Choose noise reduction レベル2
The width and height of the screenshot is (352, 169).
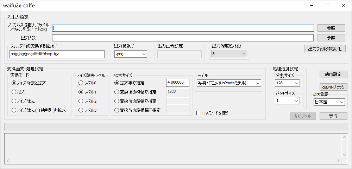87,101
